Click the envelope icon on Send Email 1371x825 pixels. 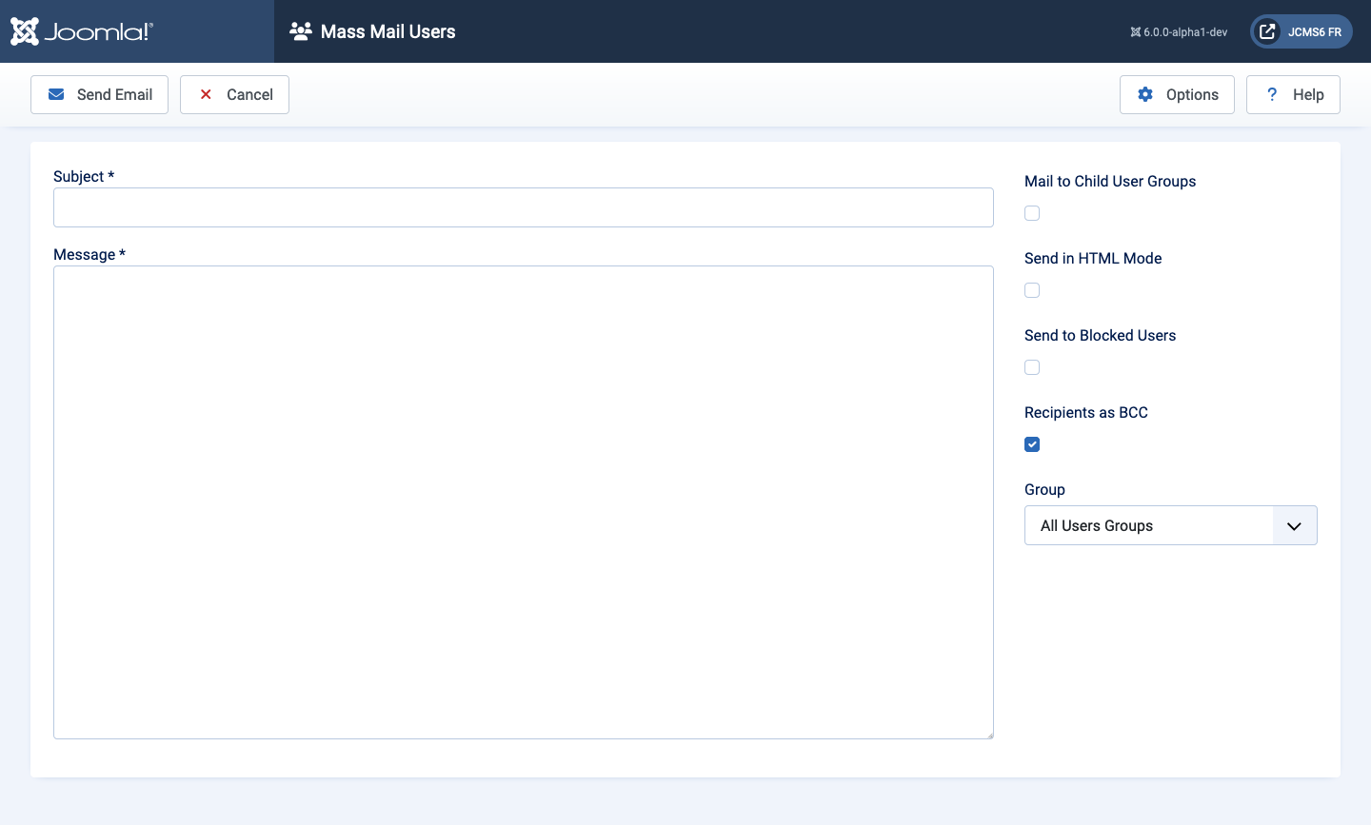tap(56, 94)
